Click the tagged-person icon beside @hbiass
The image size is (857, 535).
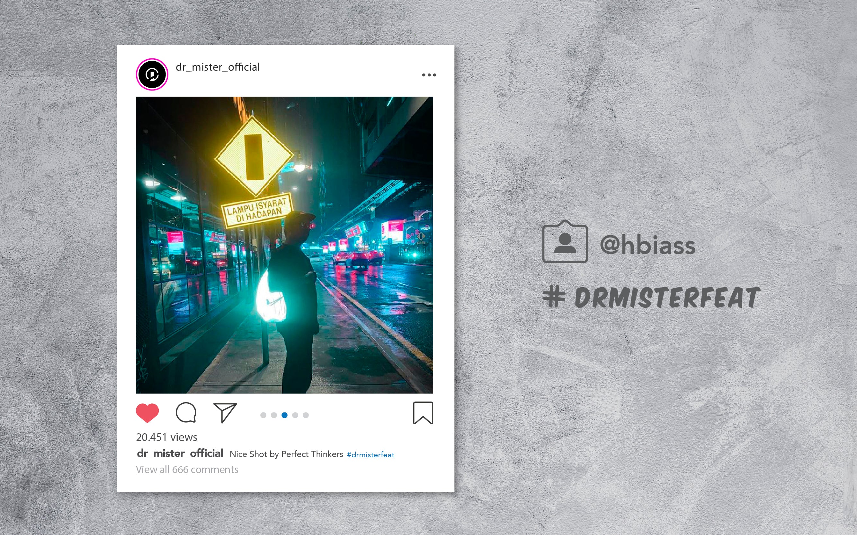[565, 242]
